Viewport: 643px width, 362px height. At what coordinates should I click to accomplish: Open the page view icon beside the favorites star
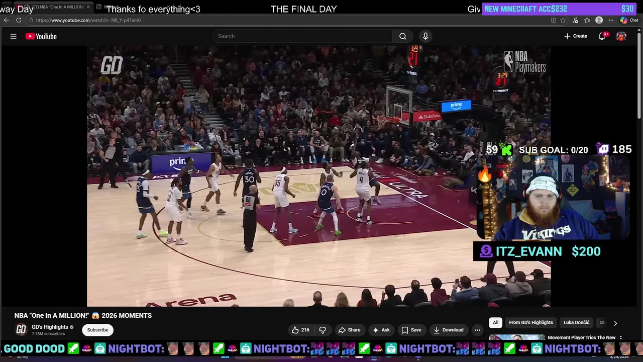pos(554,20)
